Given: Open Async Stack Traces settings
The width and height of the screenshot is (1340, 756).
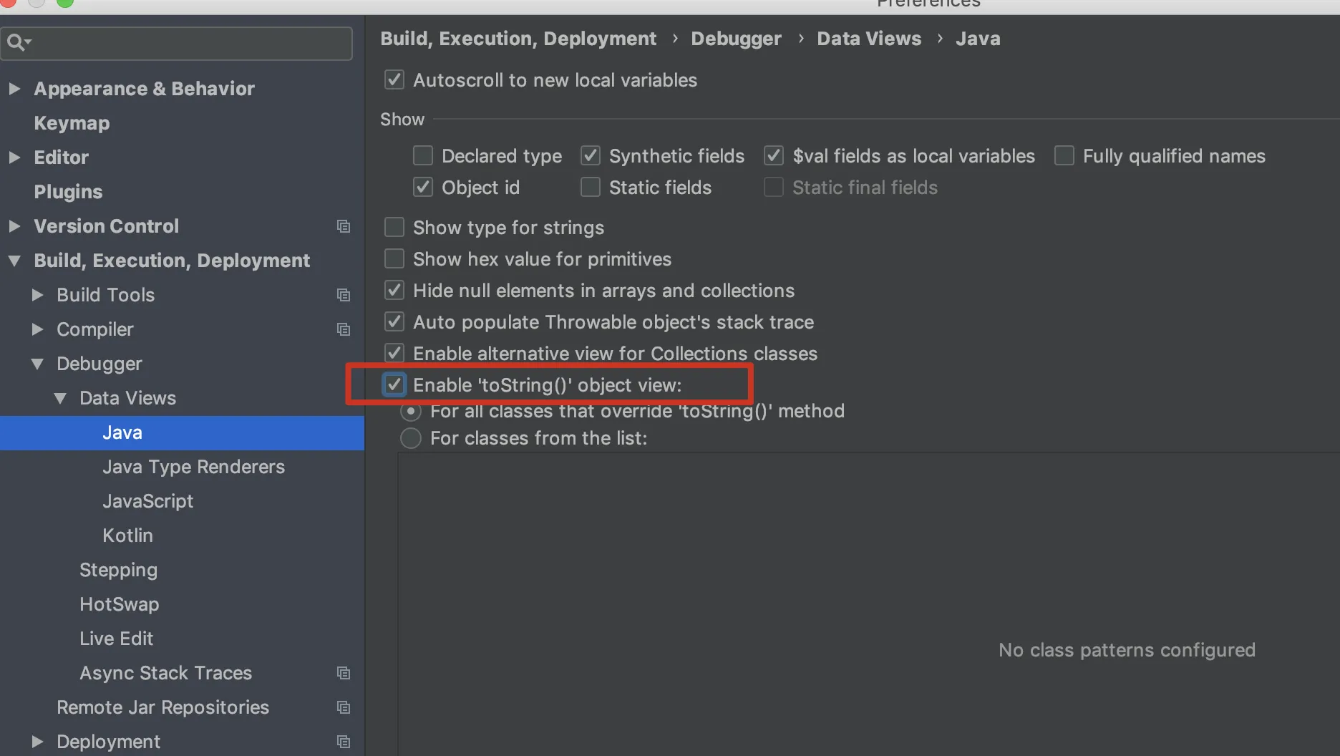Looking at the screenshot, I should [165, 673].
